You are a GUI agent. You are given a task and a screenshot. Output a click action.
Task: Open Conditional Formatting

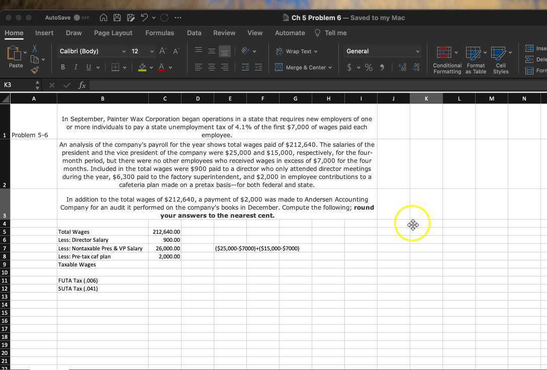[447, 60]
